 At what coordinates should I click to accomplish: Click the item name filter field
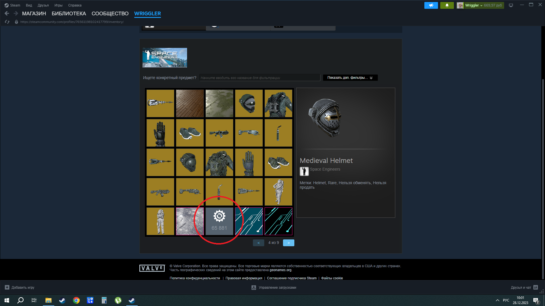259,78
